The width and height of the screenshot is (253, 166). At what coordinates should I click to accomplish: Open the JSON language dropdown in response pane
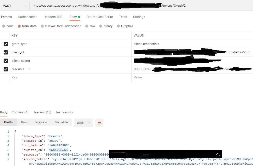click(x=83, y=123)
